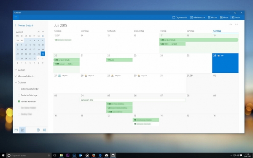The image size is (253, 158).
Task: Switch to Arbeitswoche work week view
Action: point(197,17)
